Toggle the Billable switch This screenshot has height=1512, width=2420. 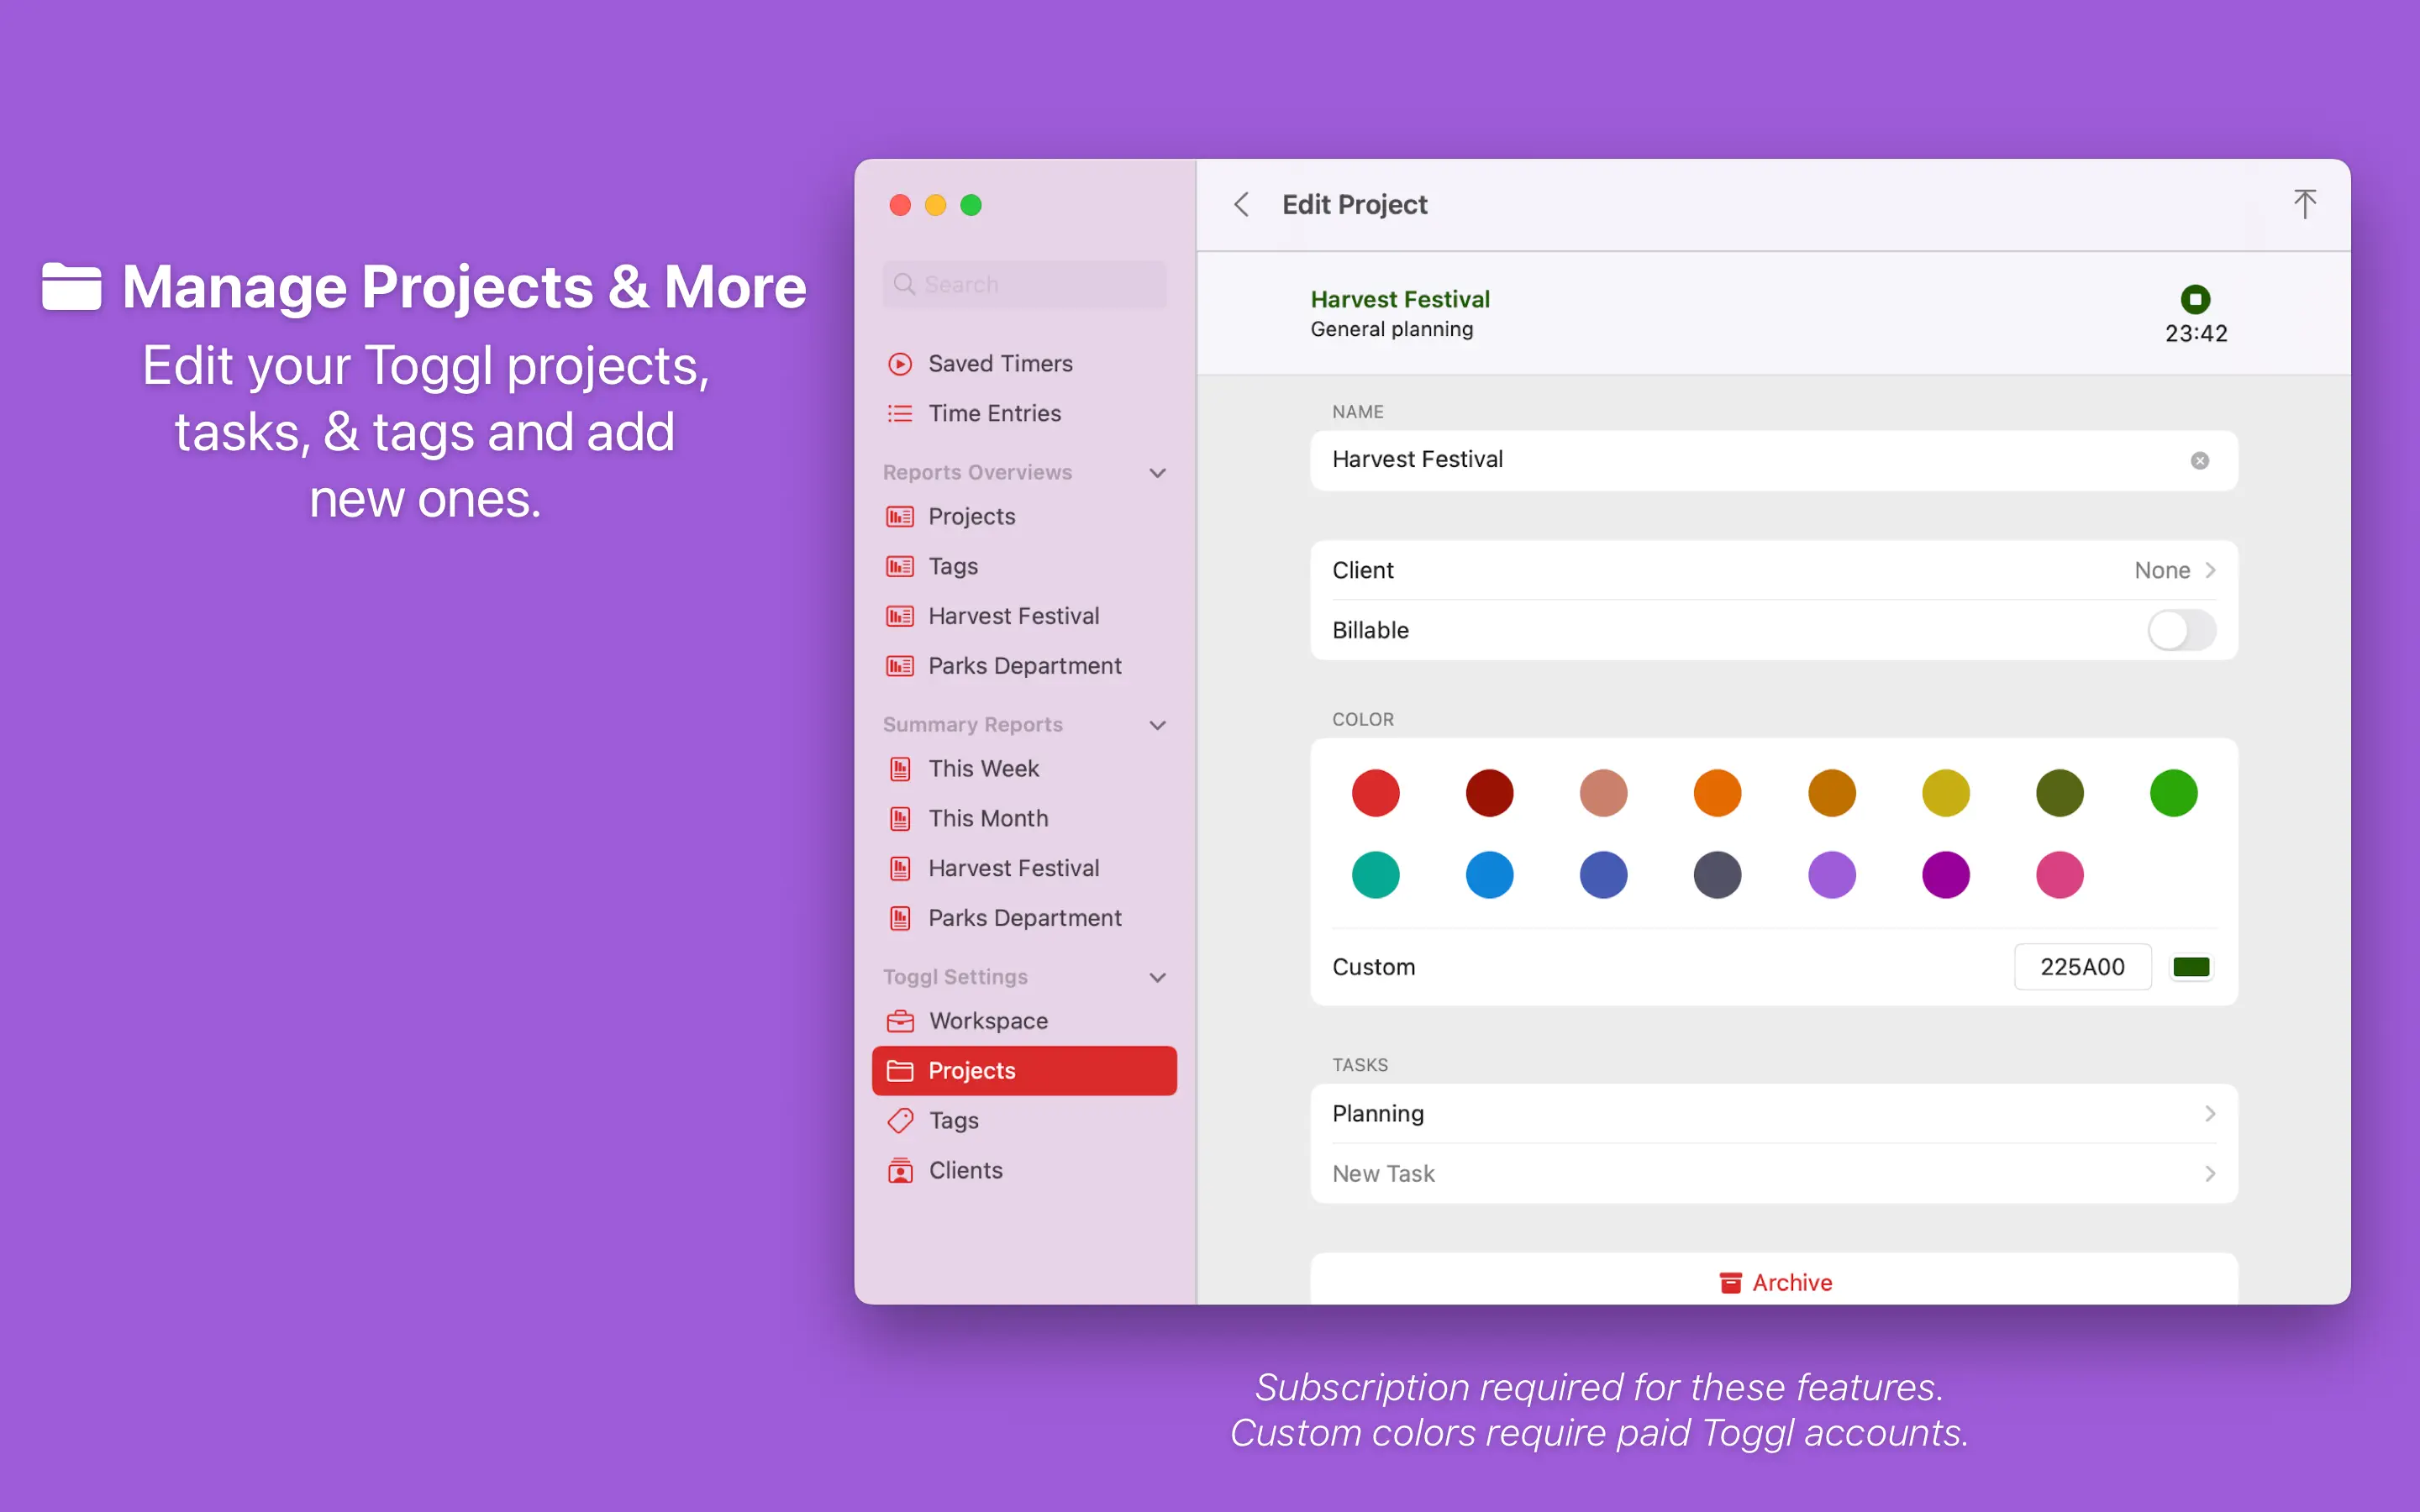(x=2181, y=630)
